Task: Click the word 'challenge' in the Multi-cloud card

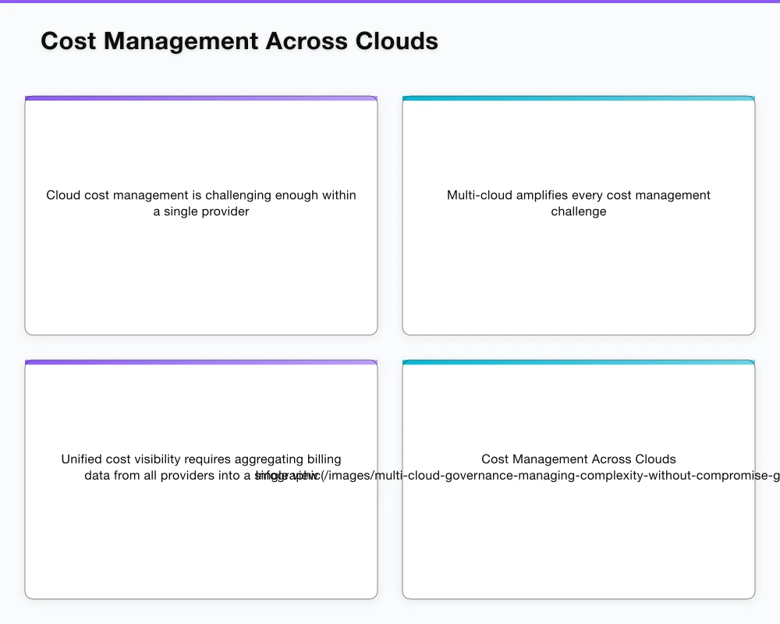Action: (578, 211)
